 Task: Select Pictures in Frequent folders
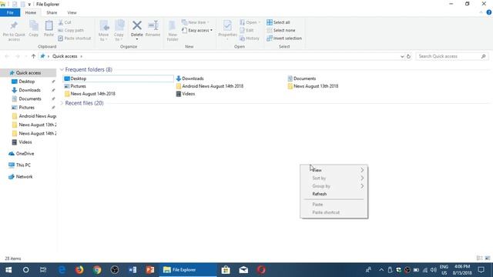[x=75, y=86]
